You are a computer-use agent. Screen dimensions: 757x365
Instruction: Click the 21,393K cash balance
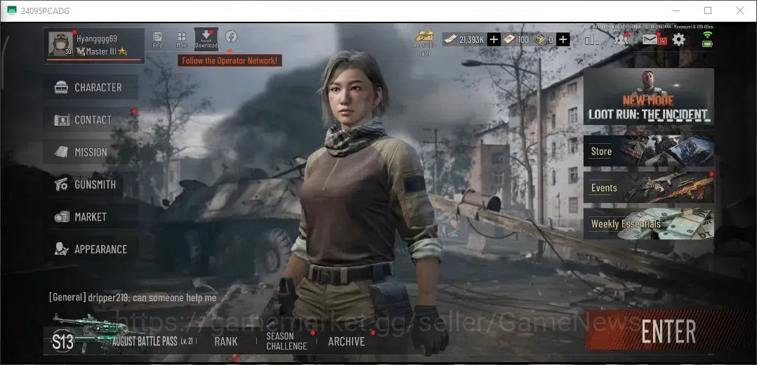coord(471,39)
